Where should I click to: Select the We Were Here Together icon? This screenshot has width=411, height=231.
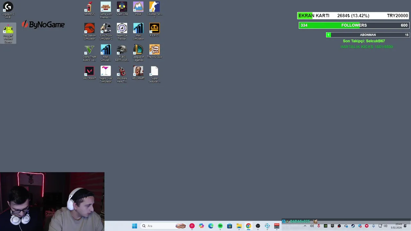click(x=122, y=74)
